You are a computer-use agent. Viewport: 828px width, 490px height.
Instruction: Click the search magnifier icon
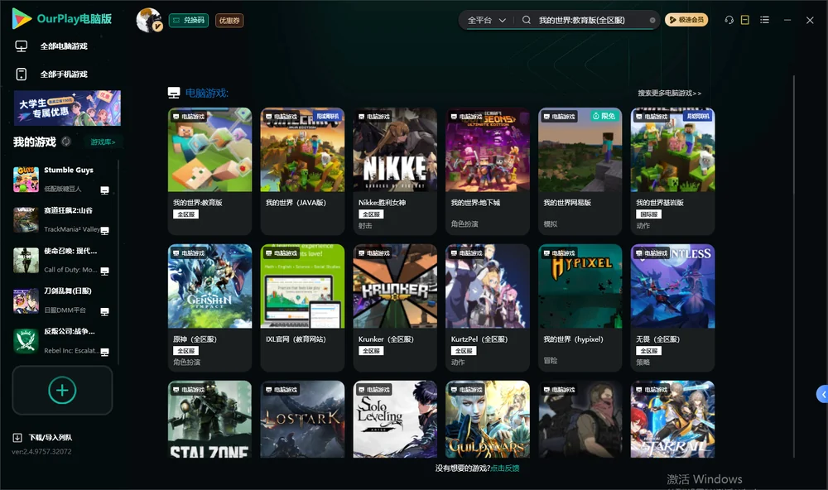527,20
